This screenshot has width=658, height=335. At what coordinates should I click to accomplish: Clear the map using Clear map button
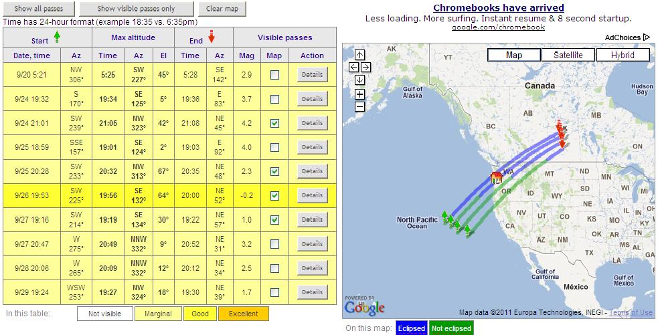222,9
